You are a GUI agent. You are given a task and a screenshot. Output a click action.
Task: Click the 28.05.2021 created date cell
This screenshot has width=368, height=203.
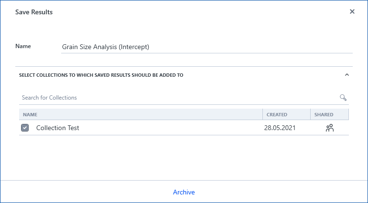[280, 128]
